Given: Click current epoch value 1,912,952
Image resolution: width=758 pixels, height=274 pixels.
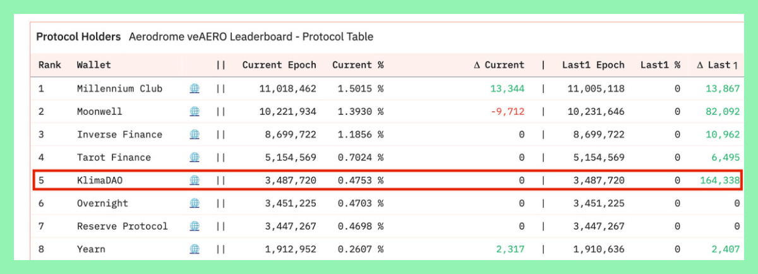Looking at the screenshot, I should [x=291, y=249].
